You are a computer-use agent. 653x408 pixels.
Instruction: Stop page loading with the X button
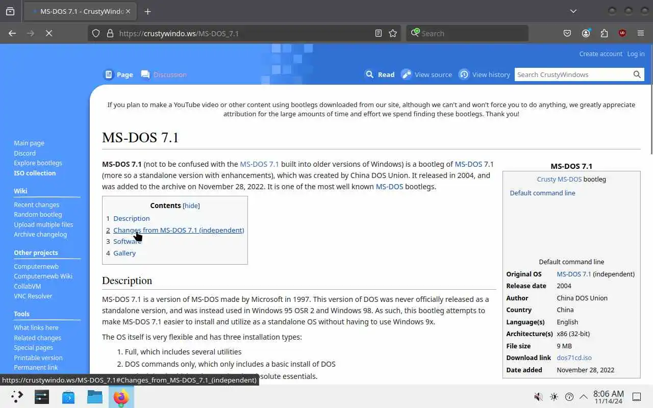(x=49, y=33)
